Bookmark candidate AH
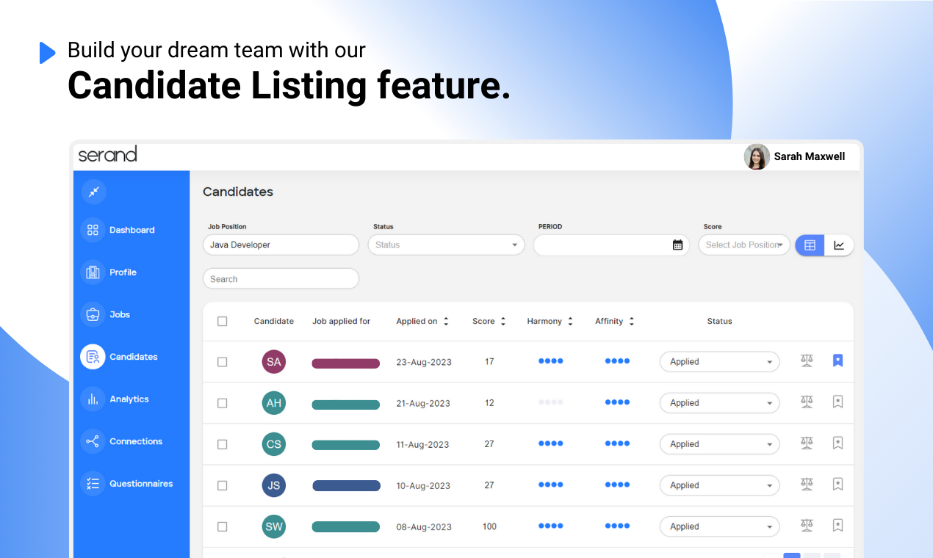 837,402
